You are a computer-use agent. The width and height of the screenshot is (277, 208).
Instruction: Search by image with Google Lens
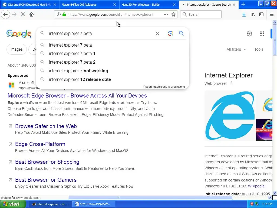pyautogui.click(x=170, y=33)
